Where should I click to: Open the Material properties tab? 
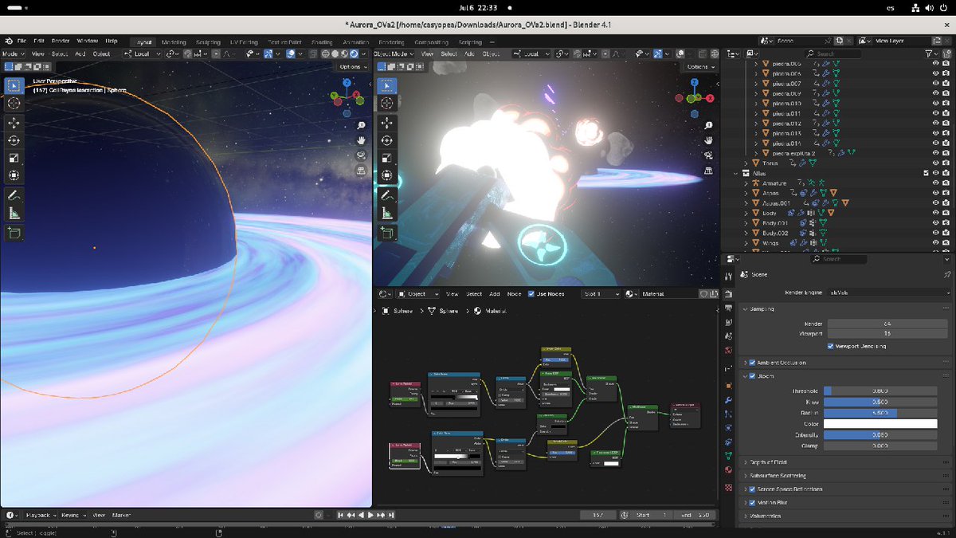729,471
